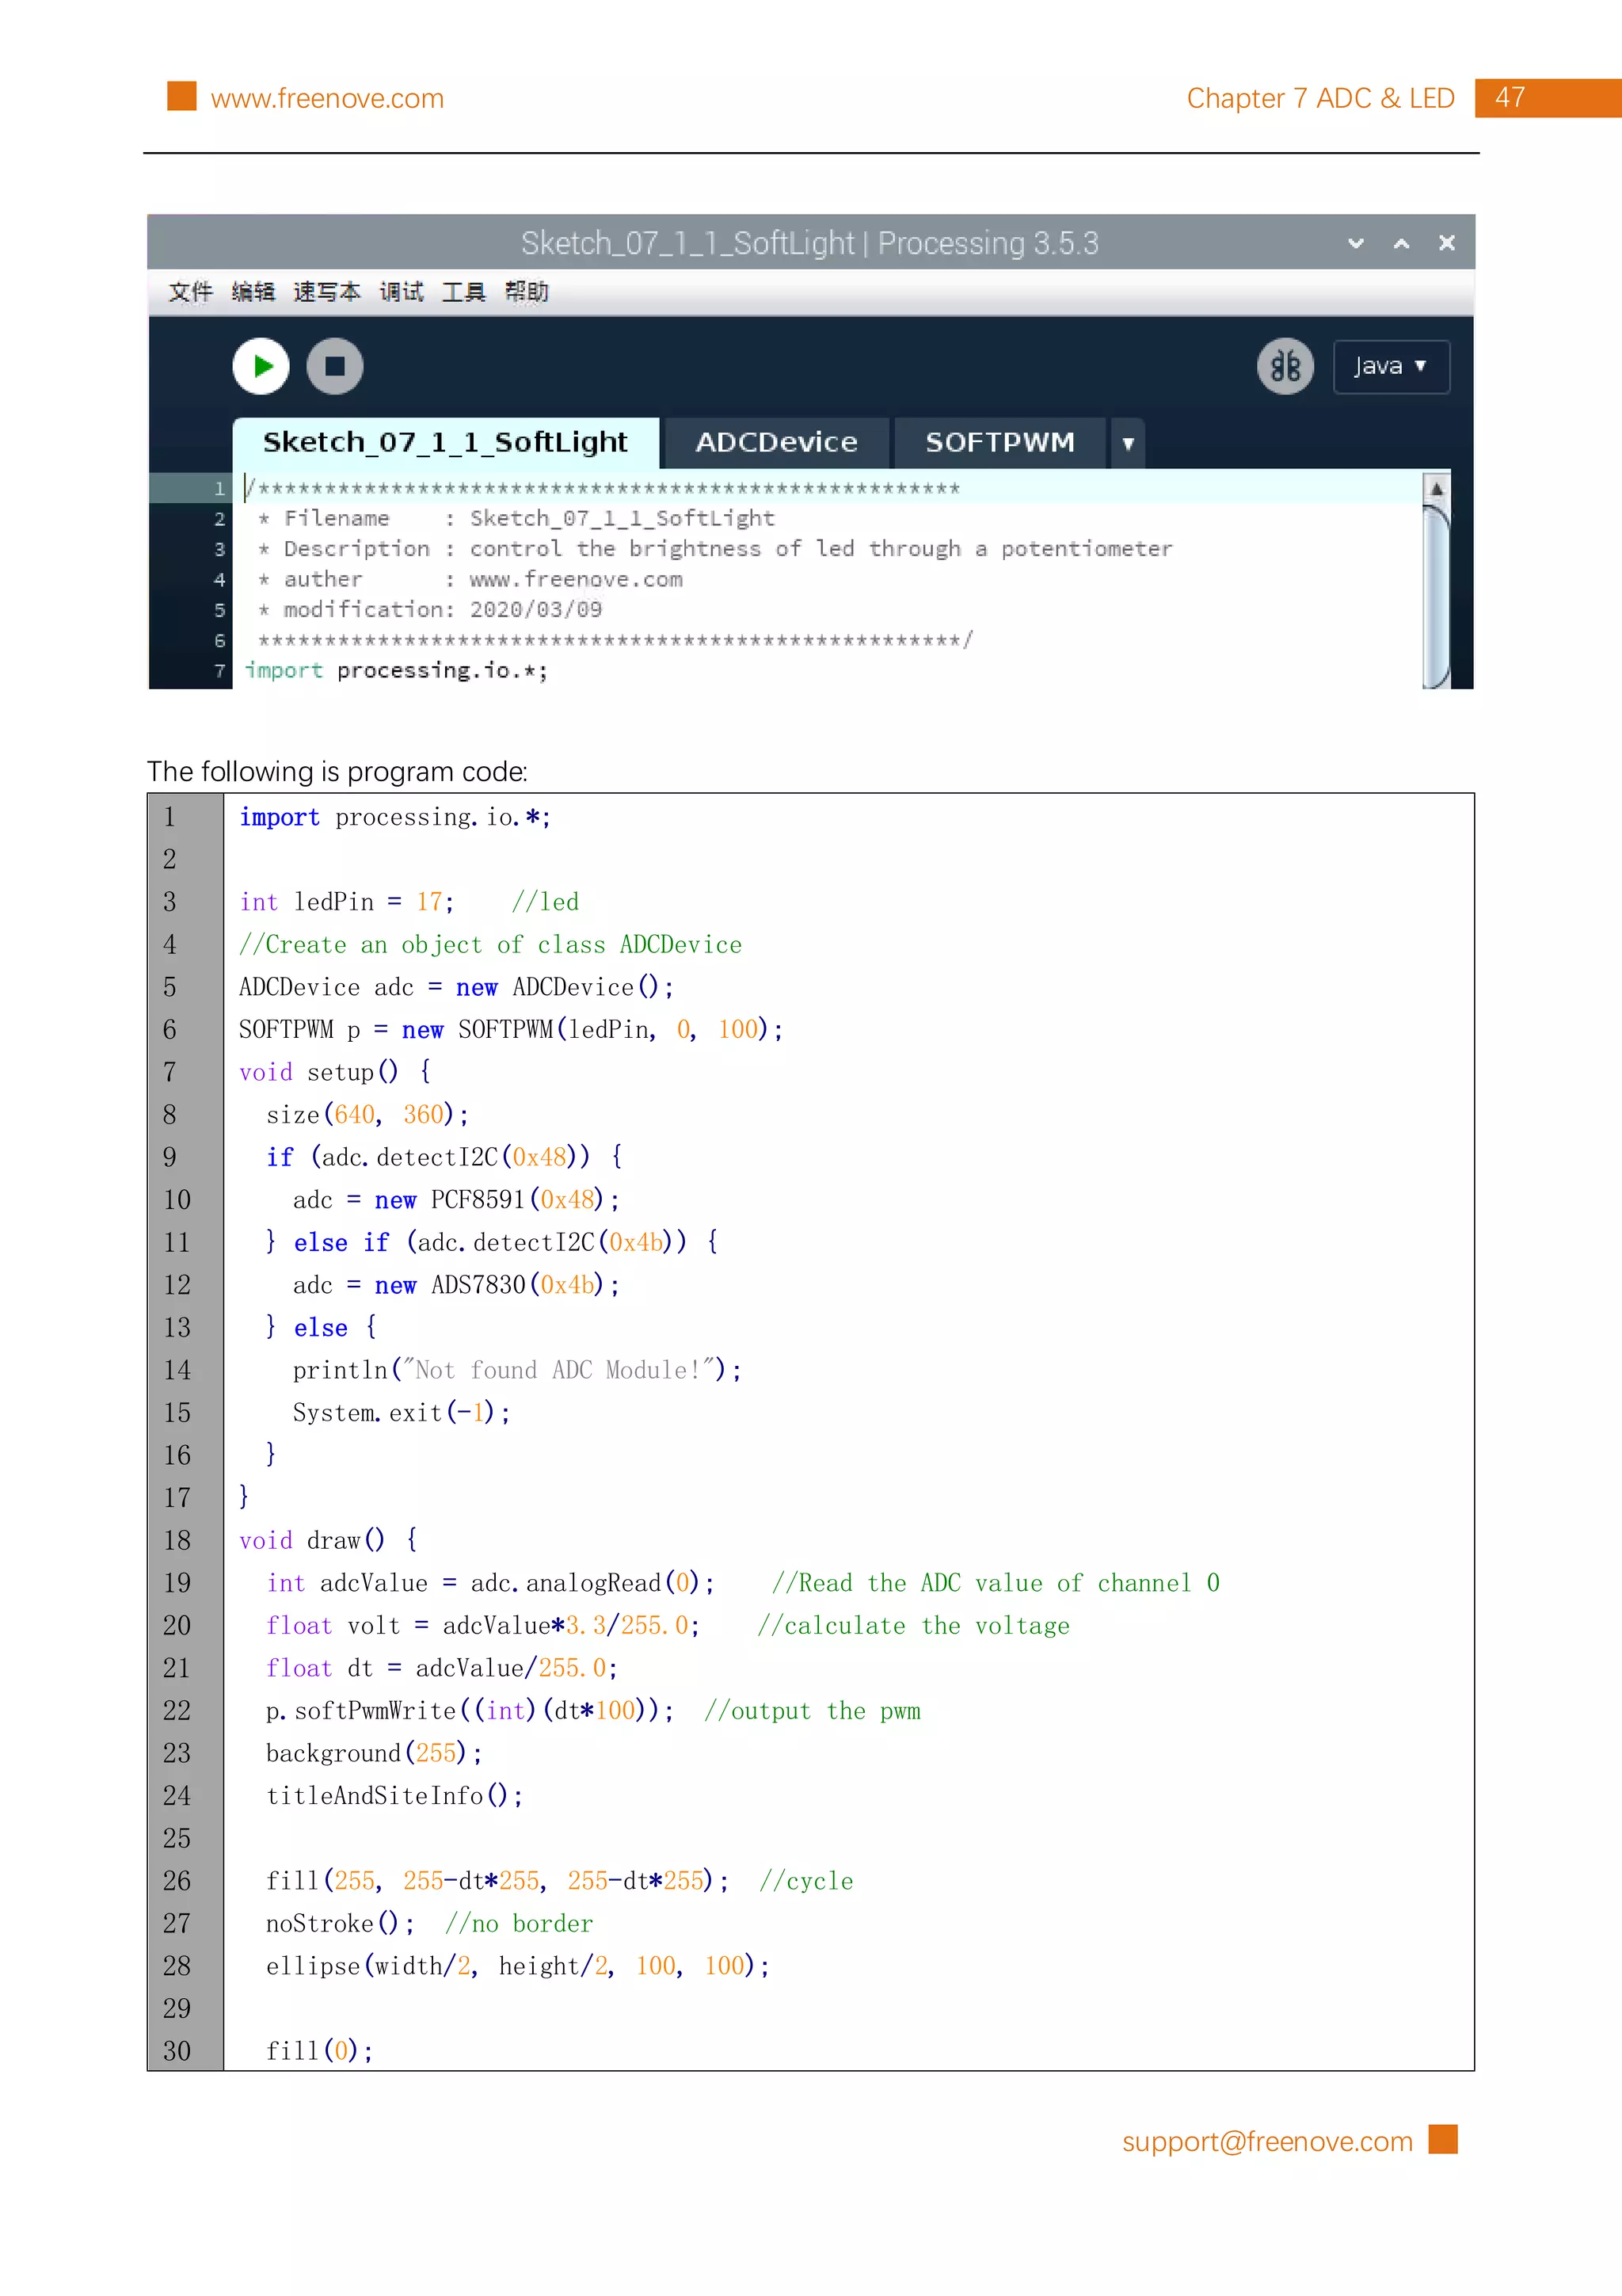Click the page number 47
The height and width of the screenshot is (2296, 1622).
click(x=1509, y=98)
